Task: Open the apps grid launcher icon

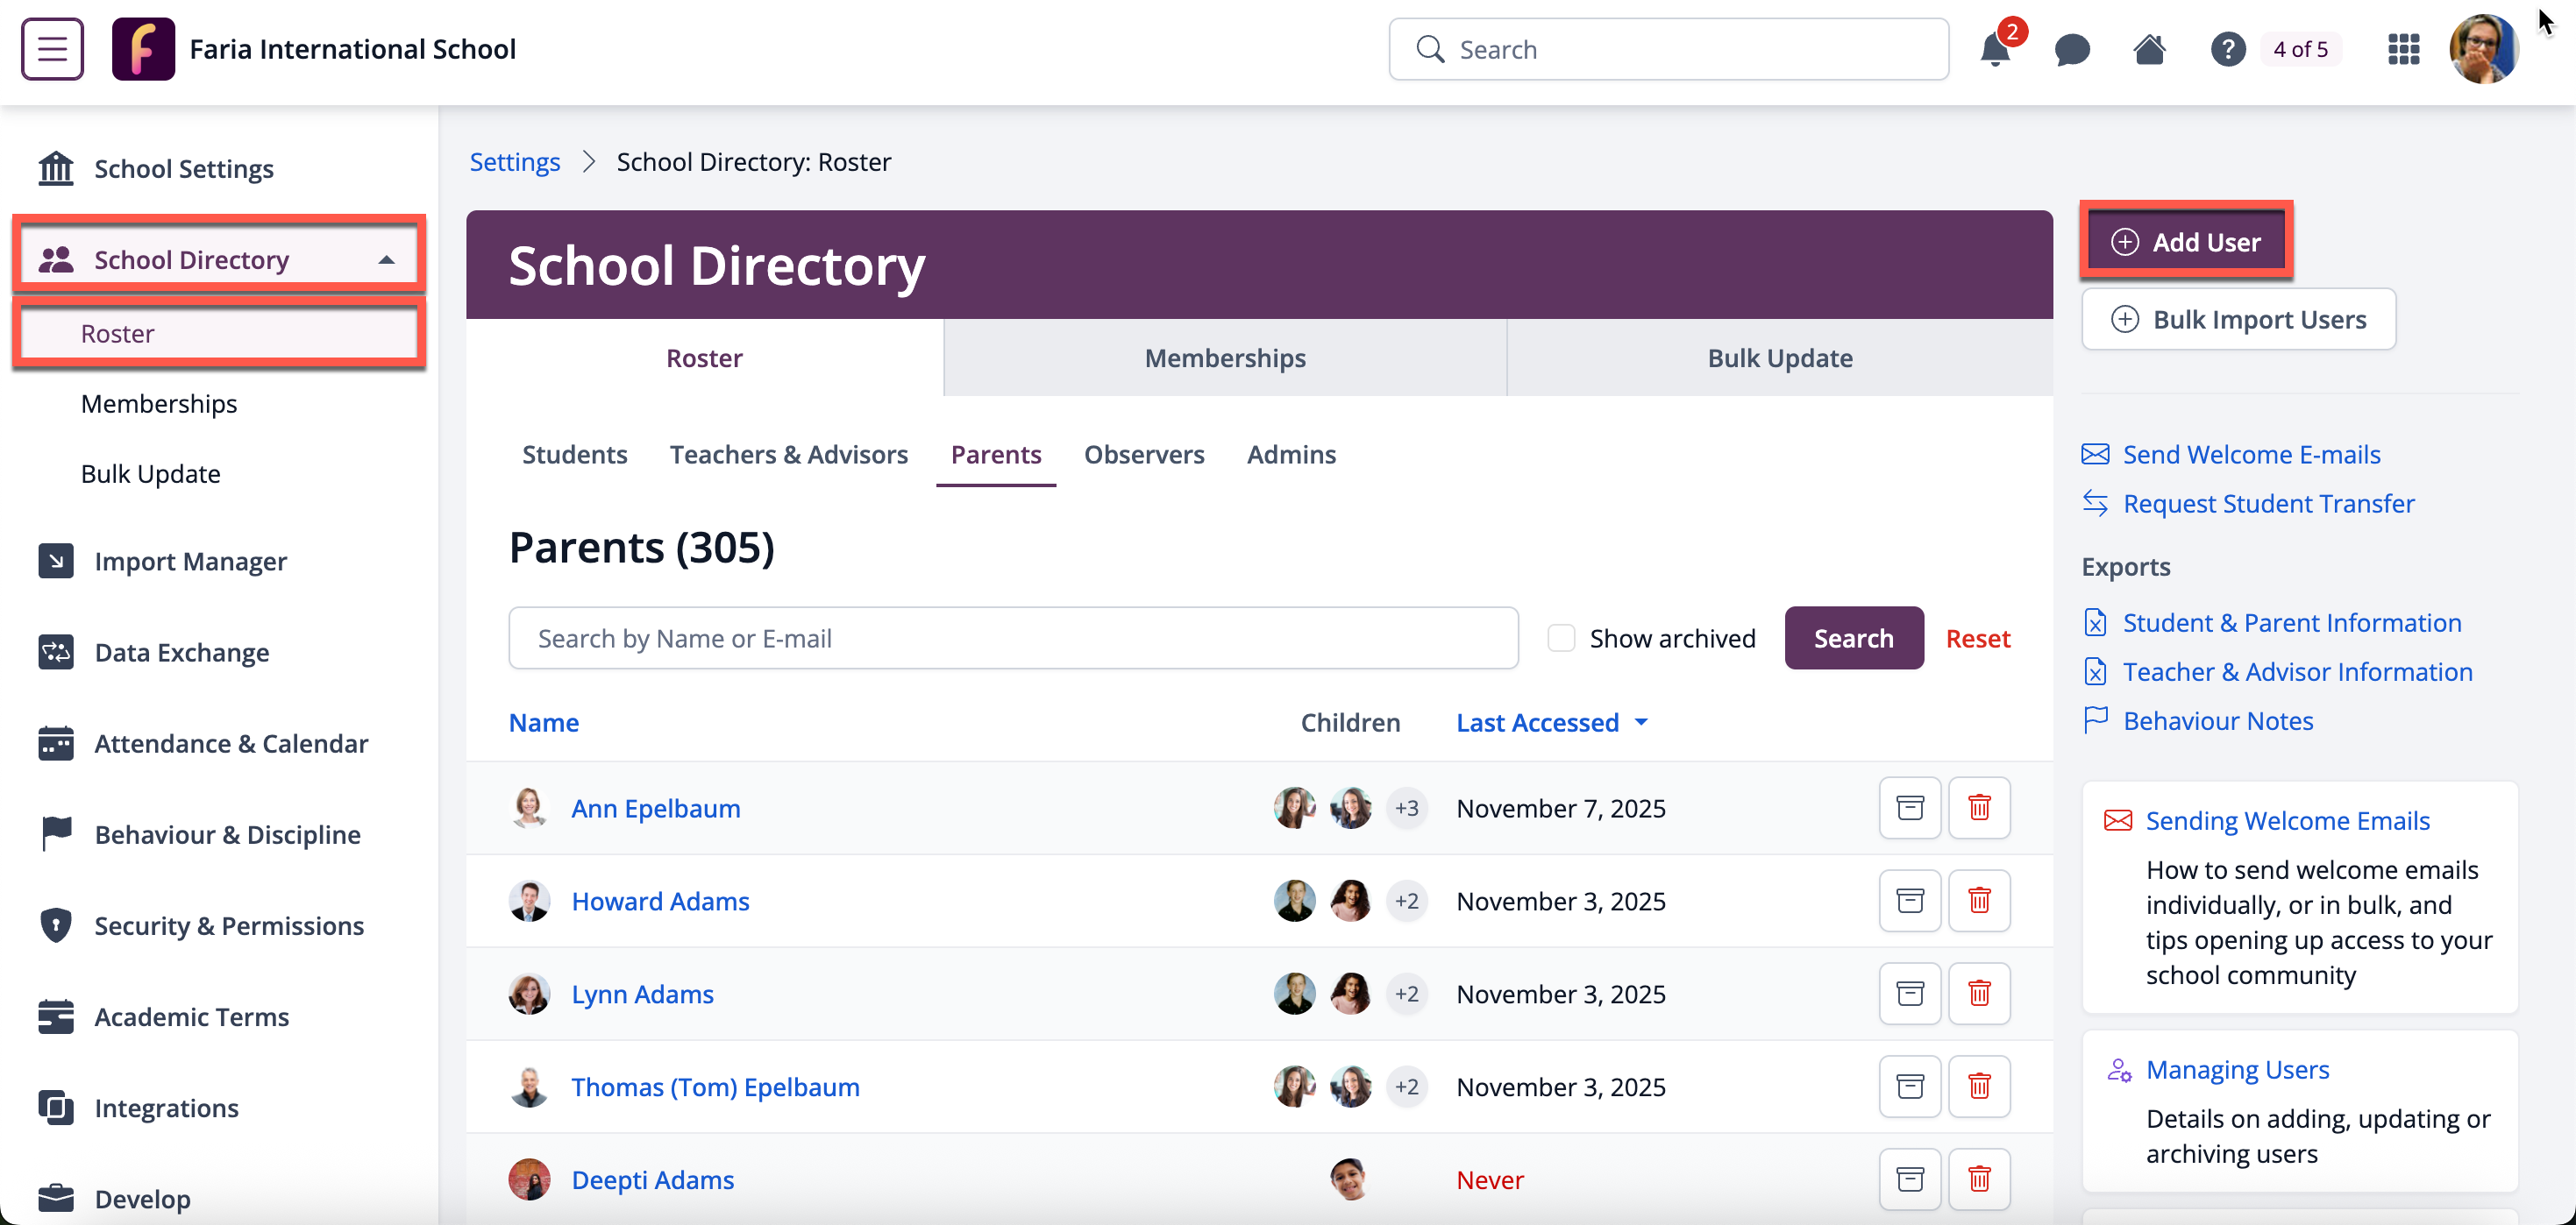Action: tap(2403, 49)
